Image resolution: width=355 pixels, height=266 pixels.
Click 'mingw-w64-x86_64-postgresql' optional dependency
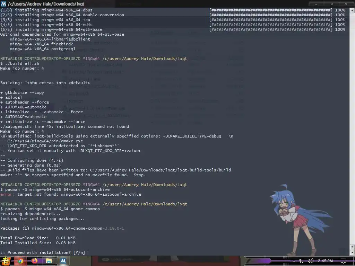[x=43, y=49]
